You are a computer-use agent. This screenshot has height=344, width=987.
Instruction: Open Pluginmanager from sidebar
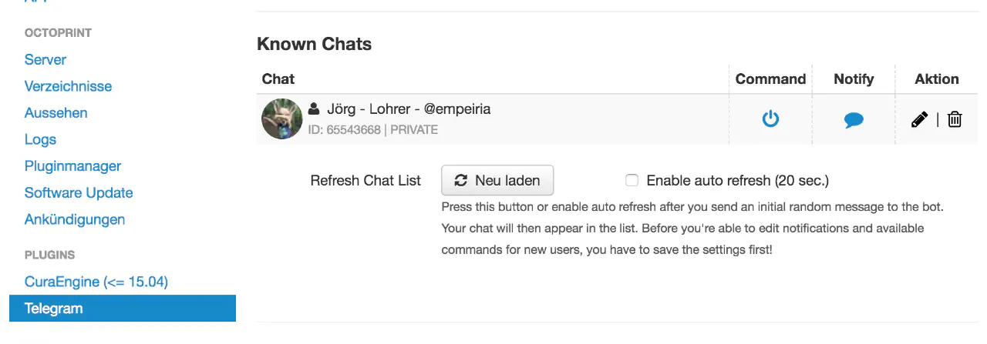[72, 166]
